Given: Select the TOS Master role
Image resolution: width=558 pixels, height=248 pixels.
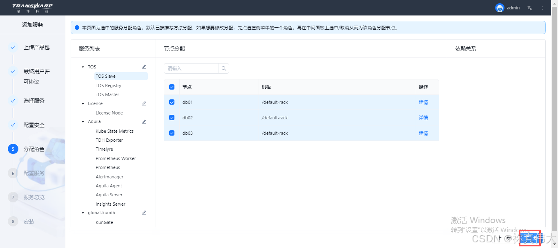Looking at the screenshot, I should (107, 94).
